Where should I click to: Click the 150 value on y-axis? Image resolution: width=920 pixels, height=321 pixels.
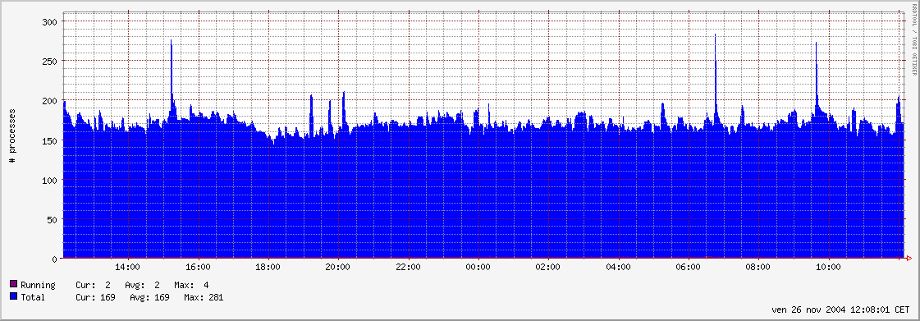[x=50, y=140]
